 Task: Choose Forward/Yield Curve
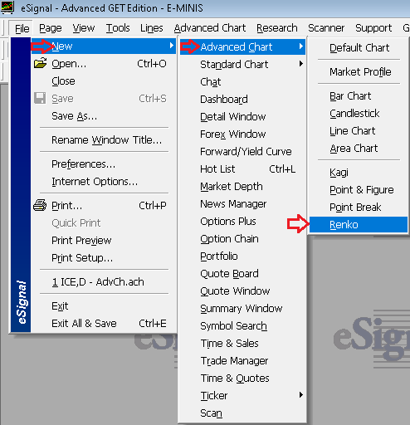[242, 151]
